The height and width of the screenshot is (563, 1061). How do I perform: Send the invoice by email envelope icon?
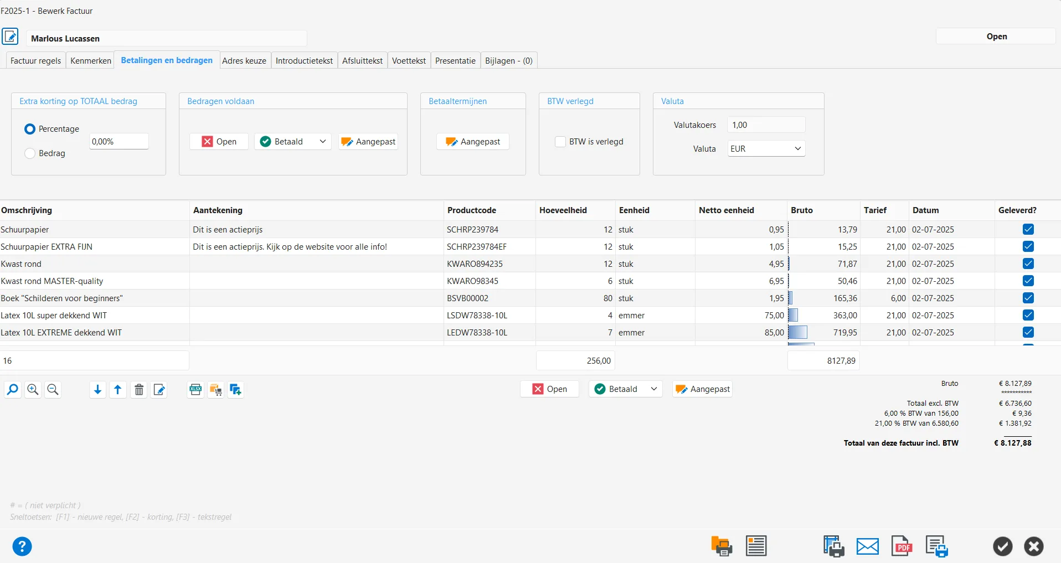pyautogui.click(x=868, y=546)
